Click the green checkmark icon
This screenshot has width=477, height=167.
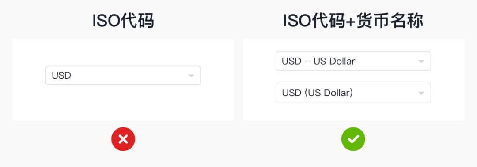(353, 139)
